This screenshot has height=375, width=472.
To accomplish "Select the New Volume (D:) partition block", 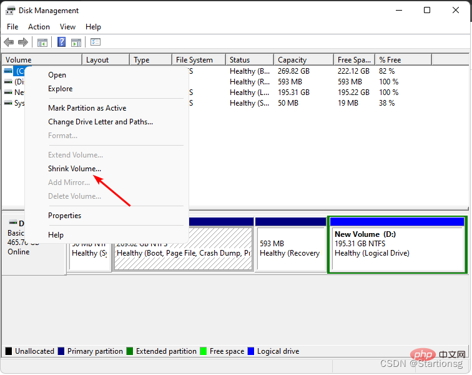I will [397, 244].
